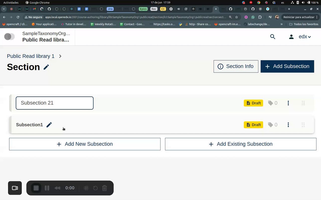The width and height of the screenshot is (321, 200).
Task: Restart recording with the circular arrow icon
Action: [x=95, y=188]
